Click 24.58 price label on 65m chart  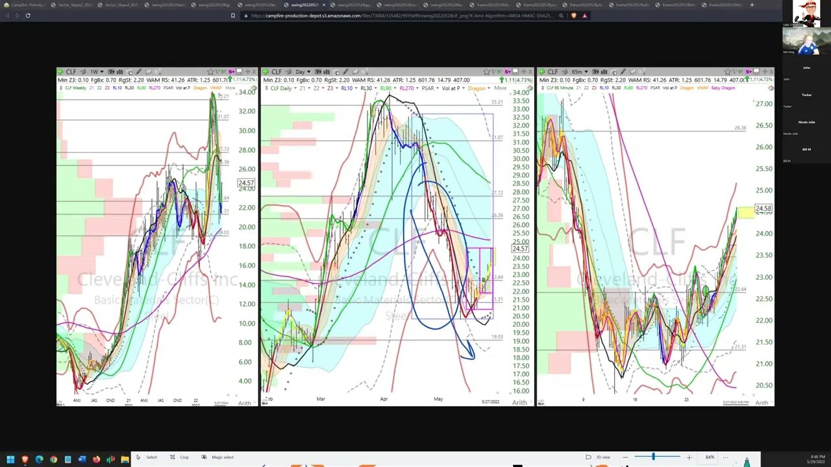click(763, 209)
